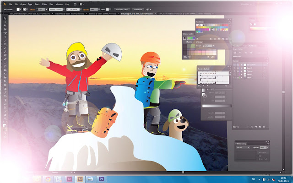Click the Exclude shape mode icon

tap(251, 53)
